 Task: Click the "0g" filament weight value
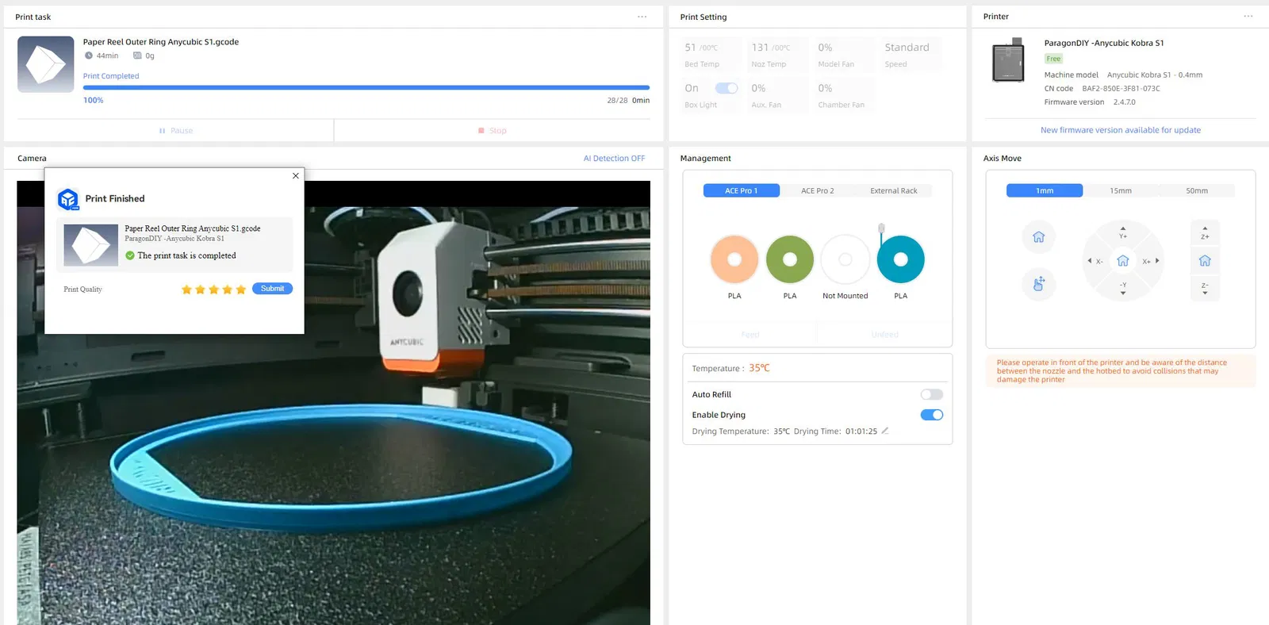coord(150,56)
